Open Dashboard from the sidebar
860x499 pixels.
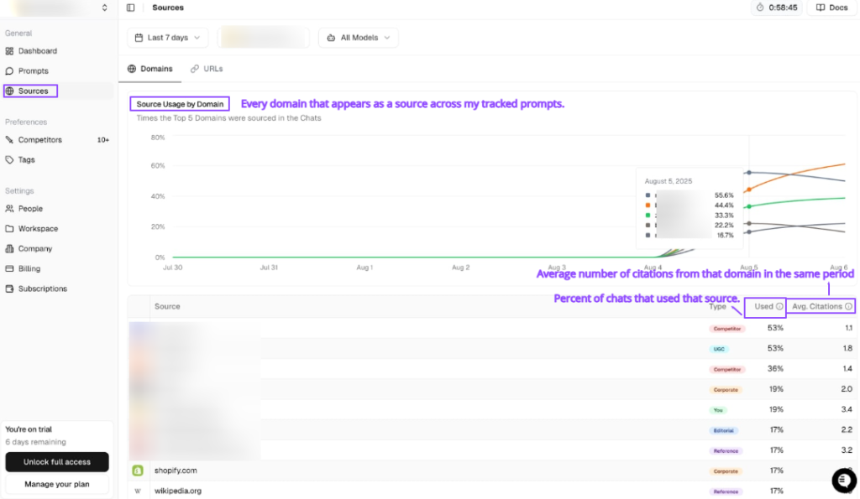pos(37,51)
